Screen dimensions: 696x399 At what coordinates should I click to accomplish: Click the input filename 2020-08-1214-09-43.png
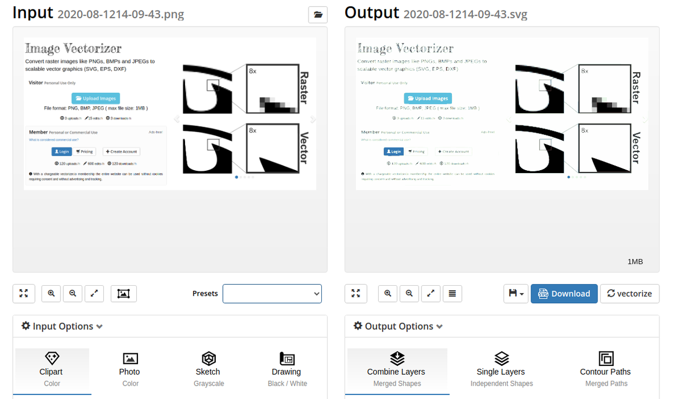pyautogui.click(x=121, y=15)
